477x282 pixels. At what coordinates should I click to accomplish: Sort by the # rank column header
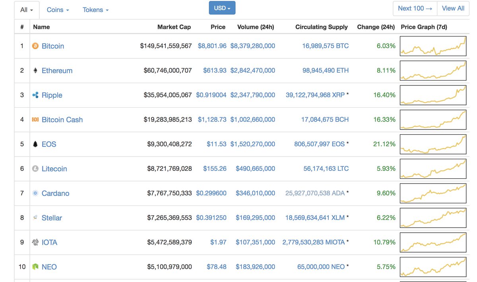pos(22,27)
